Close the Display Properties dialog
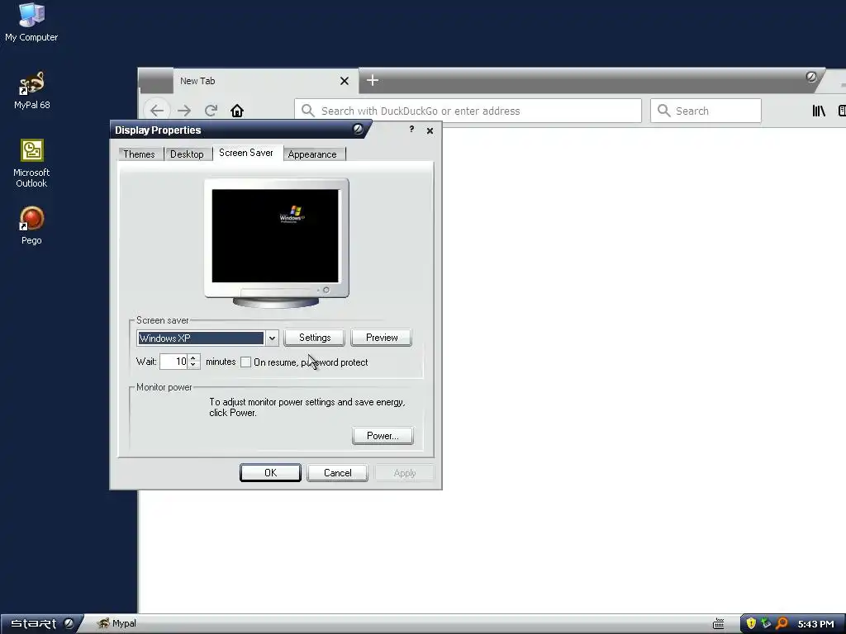The width and height of the screenshot is (846, 634). (x=430, y=130)
